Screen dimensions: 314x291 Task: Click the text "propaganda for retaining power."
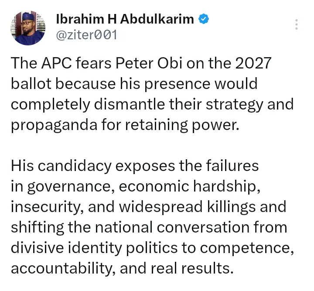125,125
